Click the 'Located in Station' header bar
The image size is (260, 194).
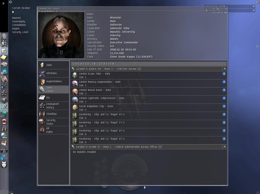pyautogui.click(x=149, y=64)
